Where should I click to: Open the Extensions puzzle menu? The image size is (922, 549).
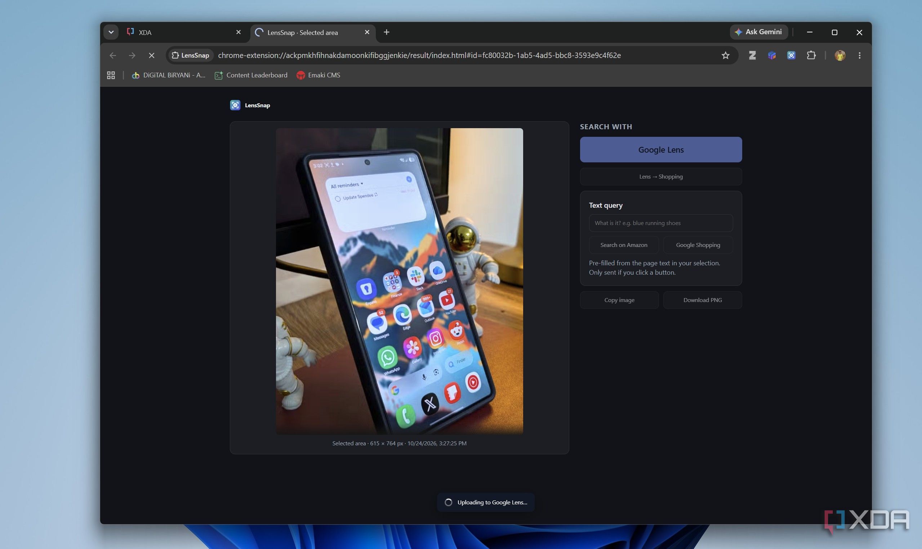pos(811,55)
